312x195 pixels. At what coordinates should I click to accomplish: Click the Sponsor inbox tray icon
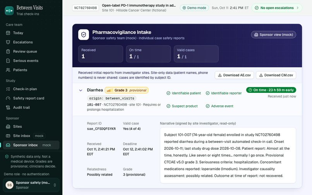(x=8, y=145)
